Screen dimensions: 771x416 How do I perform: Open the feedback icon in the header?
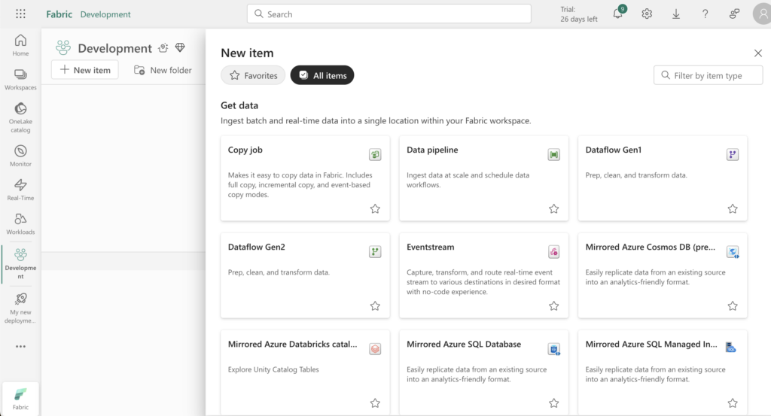coord(734,14)
